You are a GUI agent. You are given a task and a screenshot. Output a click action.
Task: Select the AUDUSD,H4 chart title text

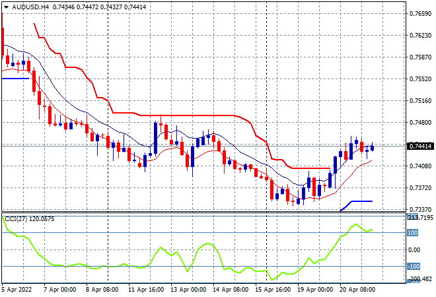coord(30,7)
